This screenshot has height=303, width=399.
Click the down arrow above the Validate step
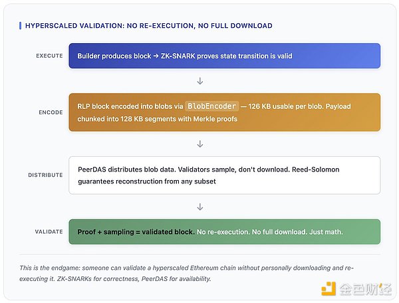(199, 207)
